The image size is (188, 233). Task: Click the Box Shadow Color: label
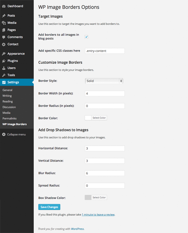pyautogui.click(x=52, y=198)
